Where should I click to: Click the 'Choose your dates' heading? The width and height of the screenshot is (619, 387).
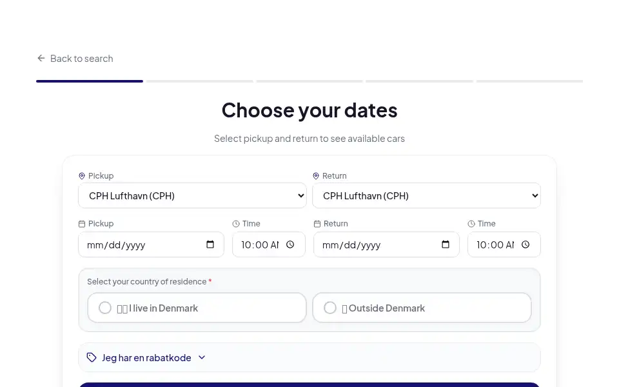(x=309, y=110)
